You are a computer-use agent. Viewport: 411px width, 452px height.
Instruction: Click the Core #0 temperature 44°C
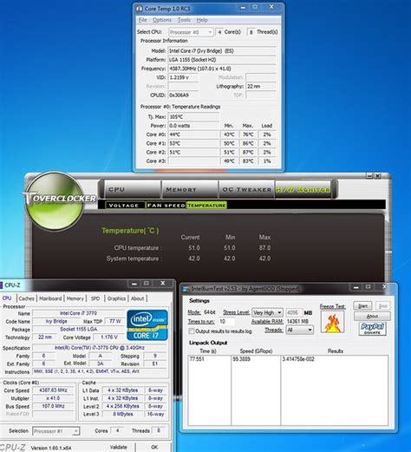(x=193, y=134)
